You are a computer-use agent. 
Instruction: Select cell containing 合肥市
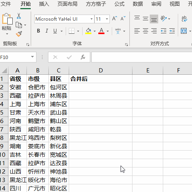tap(38, 87)
